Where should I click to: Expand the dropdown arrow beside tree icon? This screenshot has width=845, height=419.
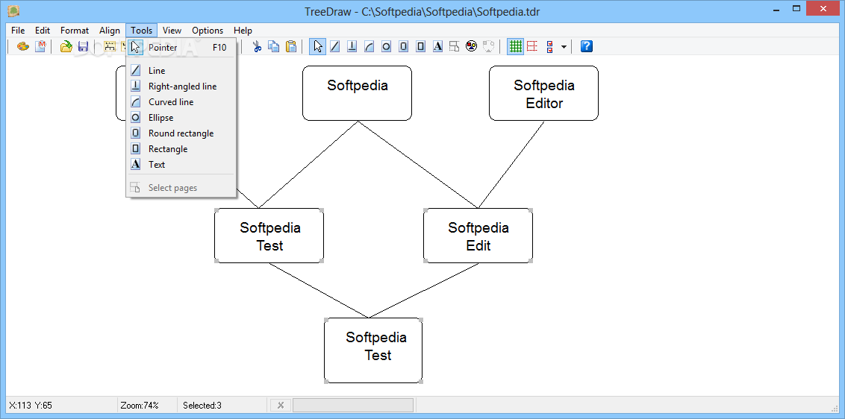pos(564,47)
